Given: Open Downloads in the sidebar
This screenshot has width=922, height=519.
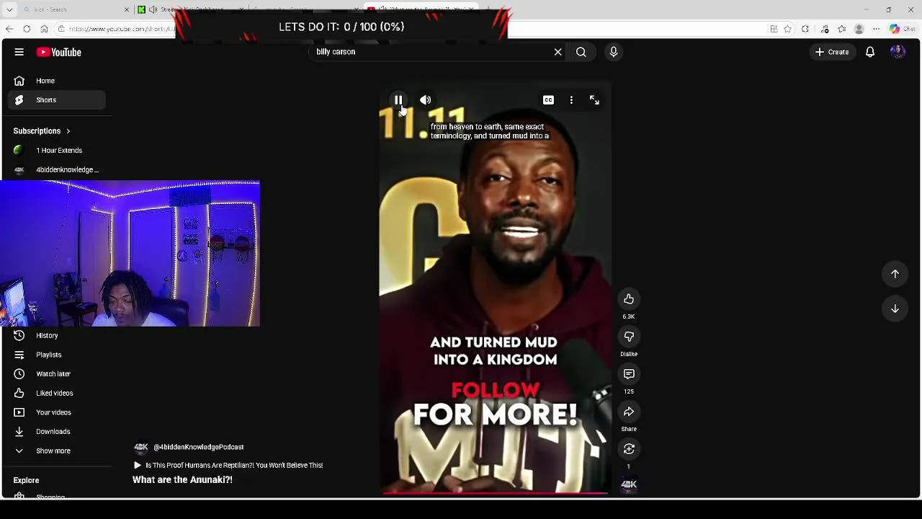Looking at the screenshot, I should [x=58, y=432].
